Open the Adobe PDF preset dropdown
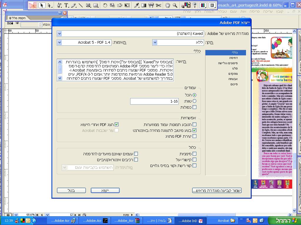The width and height of the screenshot is (301, 225). (x=59, y=34)
